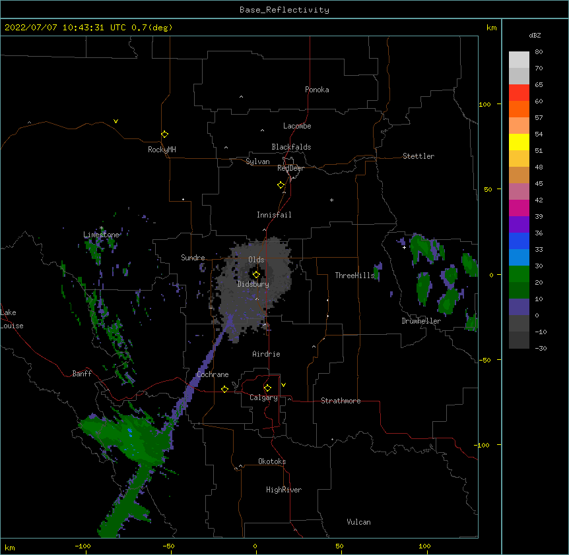Click the Okotoks city label
Image resolution: width=569 pixels, height=555 pixels.
[272, 461]
